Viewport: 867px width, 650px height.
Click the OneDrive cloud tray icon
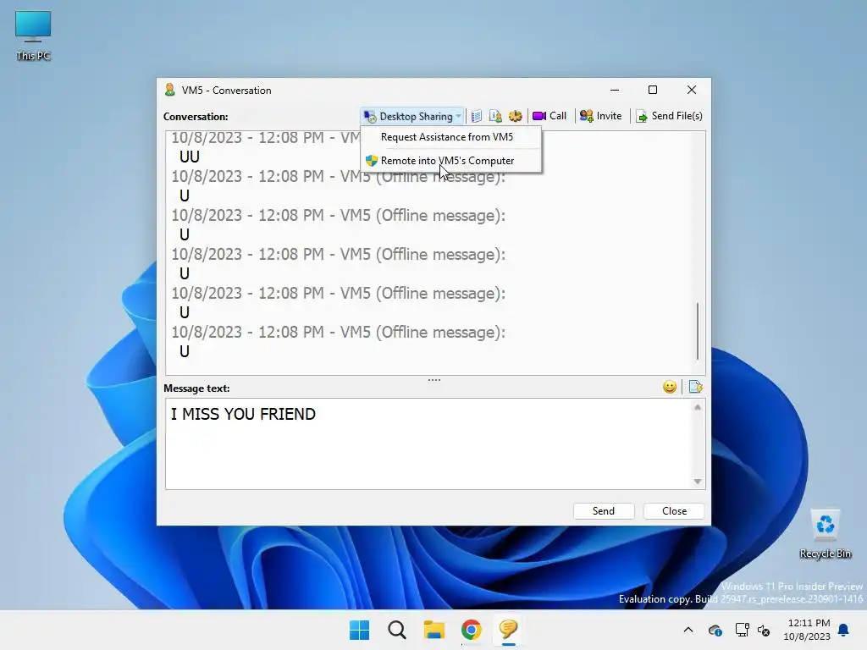click(x=715, y=630)
